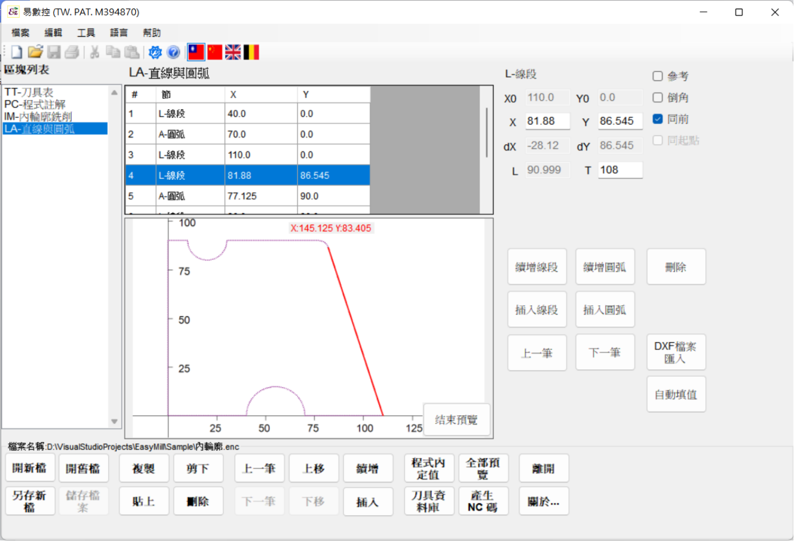Select PC-程式註解 in block list
Viewport: 794px width, 541px height.
[55, 104]
